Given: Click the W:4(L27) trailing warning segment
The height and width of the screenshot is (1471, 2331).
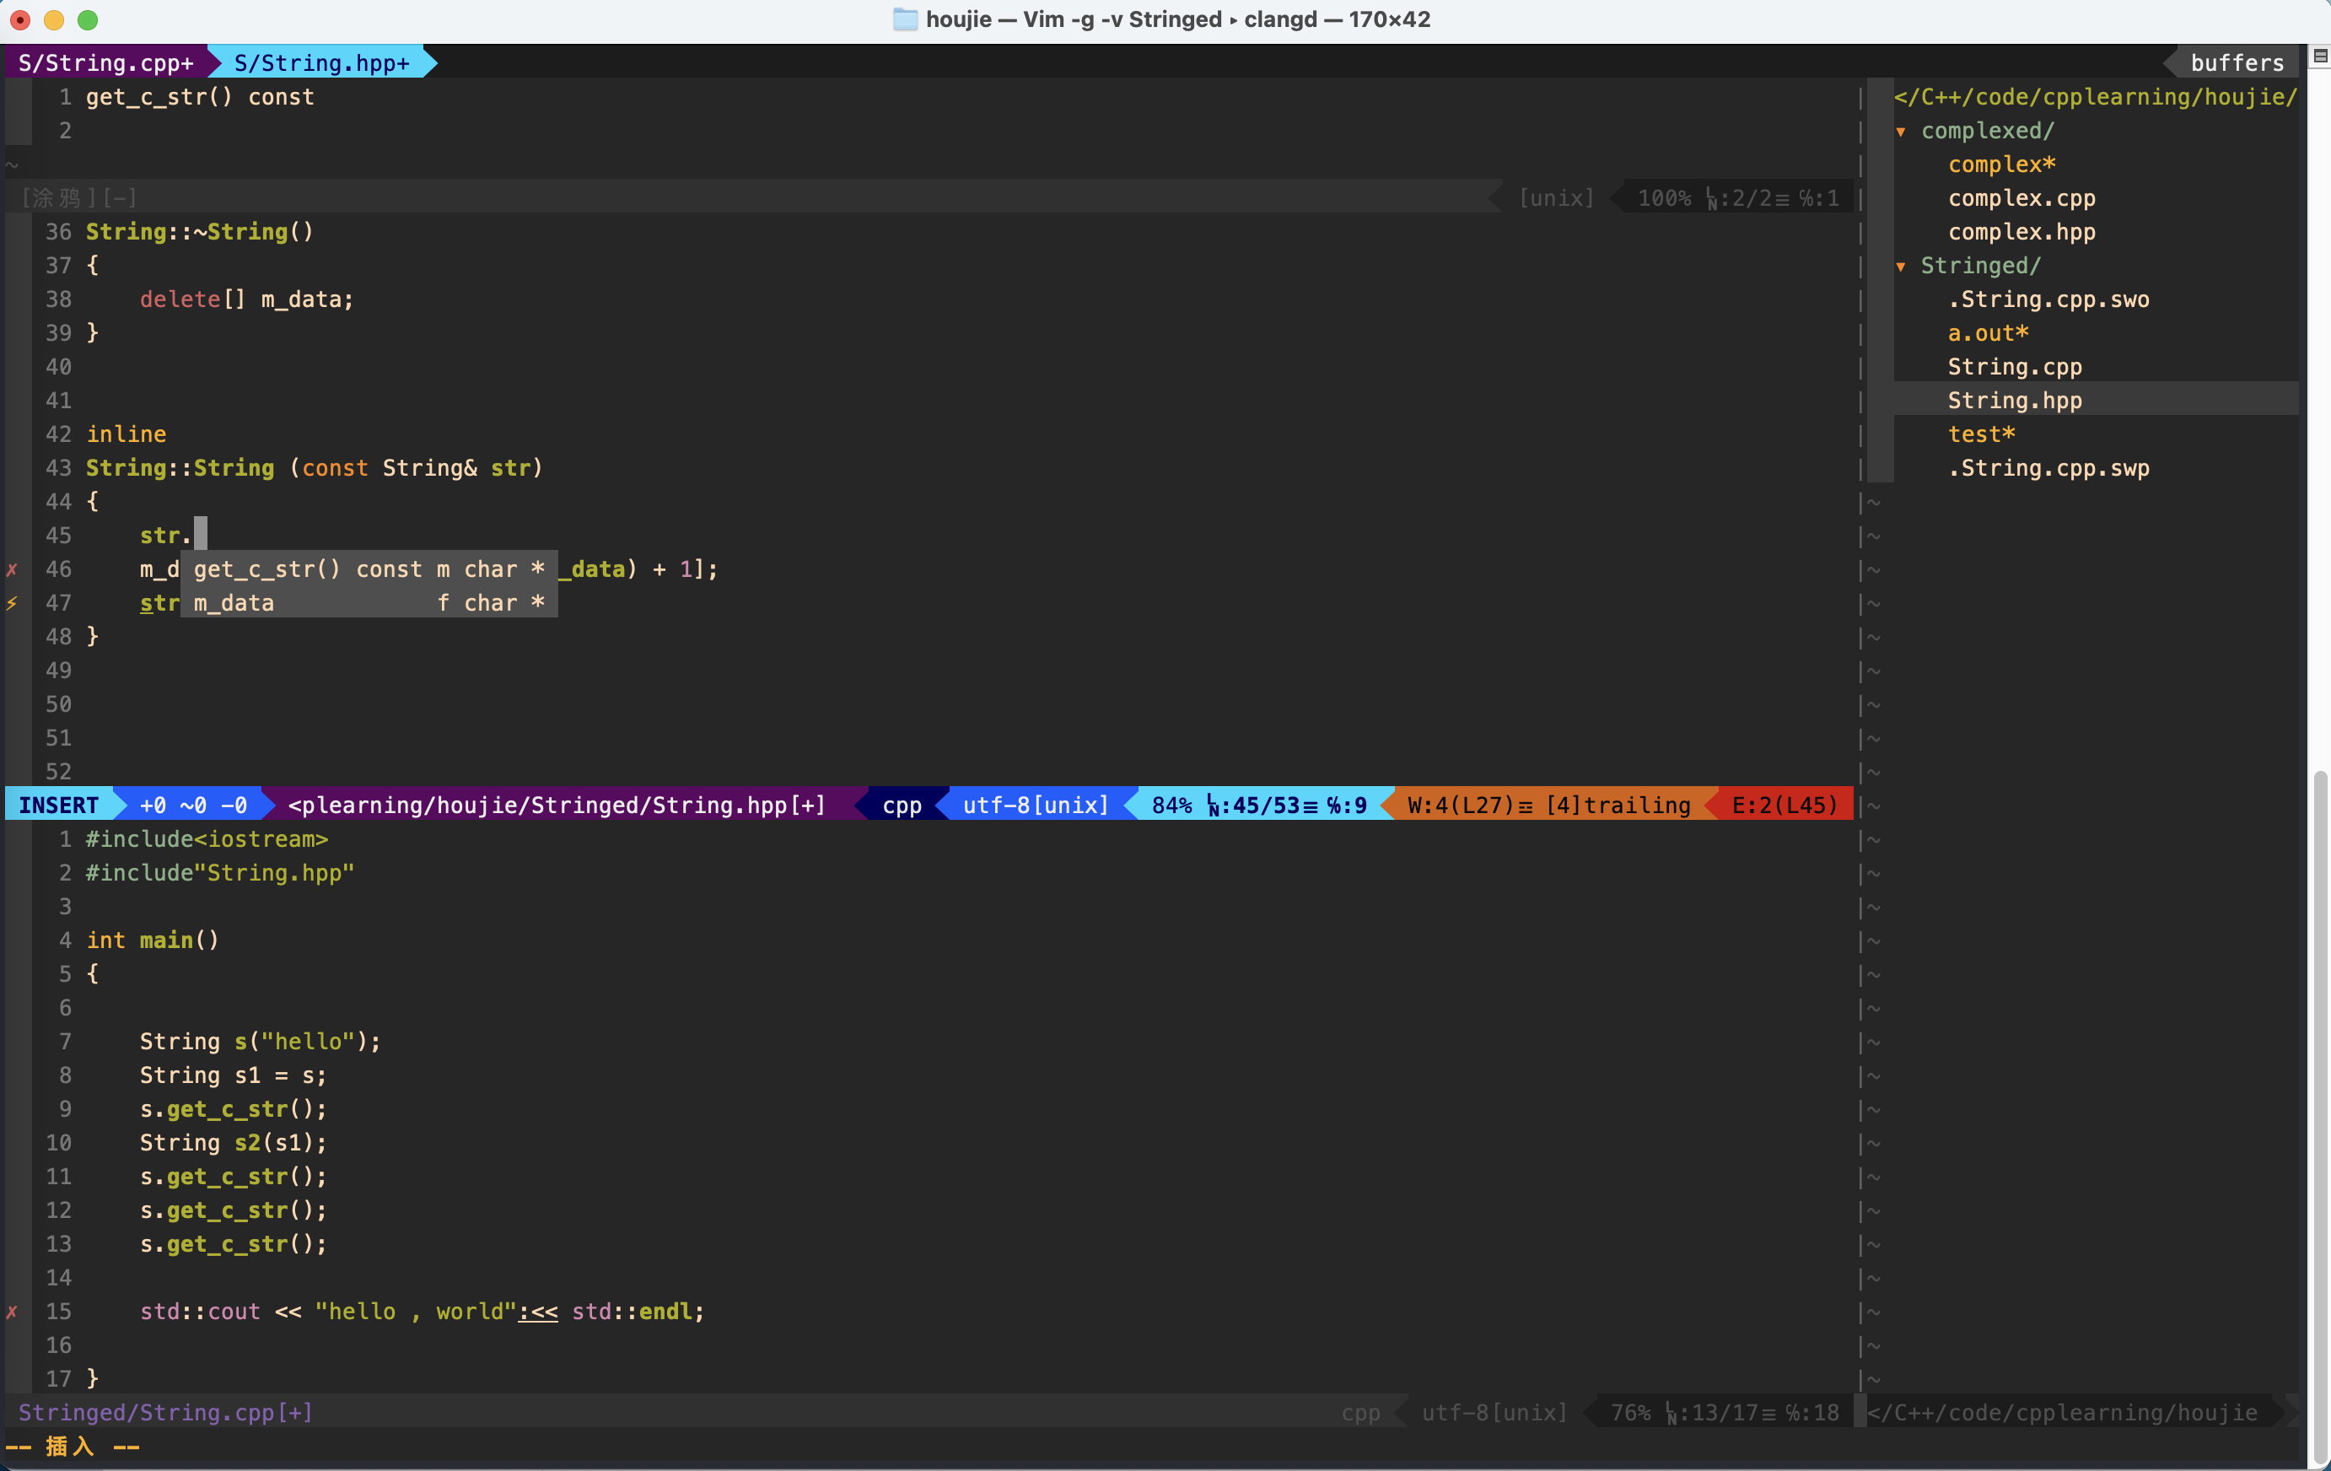Looking at the screenshot, I should click(1548, 806).
